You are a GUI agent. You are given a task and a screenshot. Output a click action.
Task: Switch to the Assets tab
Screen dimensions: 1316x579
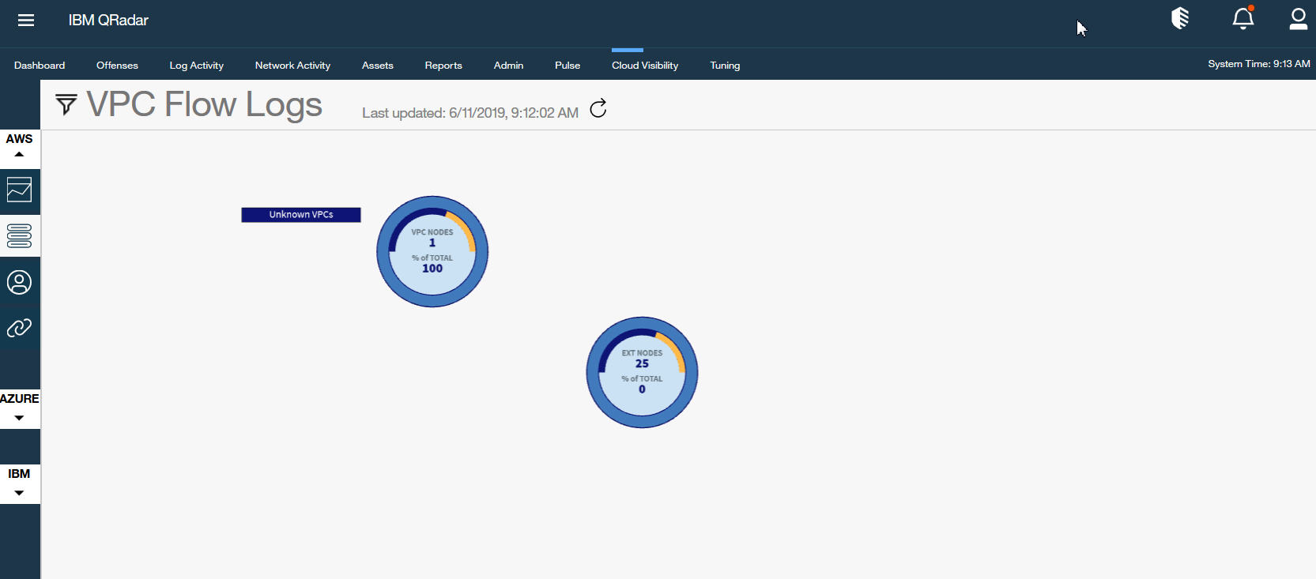378,66
